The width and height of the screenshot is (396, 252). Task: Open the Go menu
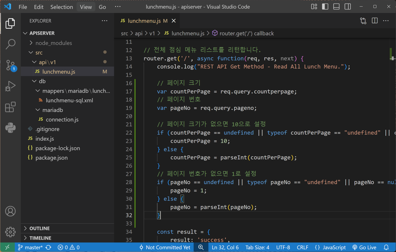pyautogui.click(x=102, y=7)
